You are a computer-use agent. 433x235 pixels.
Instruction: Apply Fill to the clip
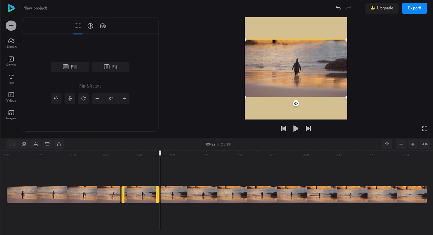point(70,67)
